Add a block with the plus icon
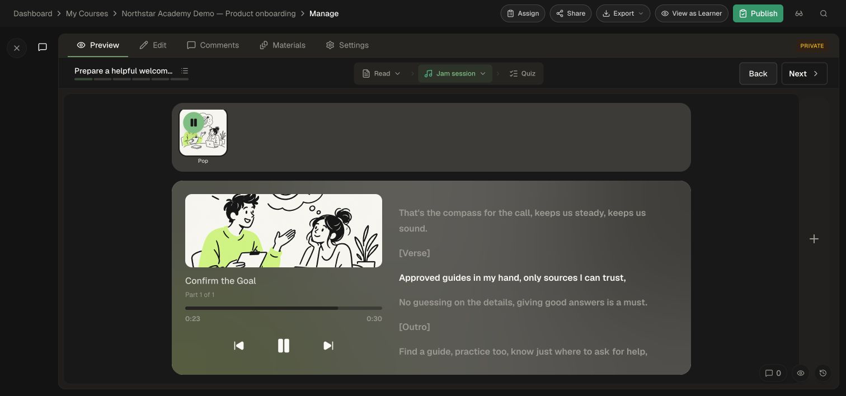 coord(814,239)
